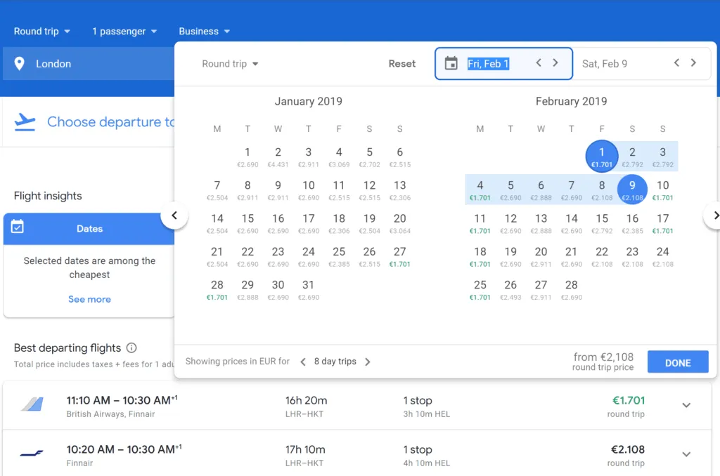This screenshot has width=720, height=476.
Task: Expand the Finnair €2.108 flight details
Action: point(686,454)
